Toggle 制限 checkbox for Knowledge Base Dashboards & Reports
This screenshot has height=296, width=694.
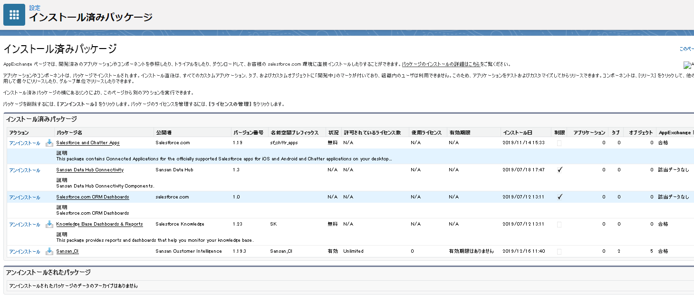pos(559,224)
